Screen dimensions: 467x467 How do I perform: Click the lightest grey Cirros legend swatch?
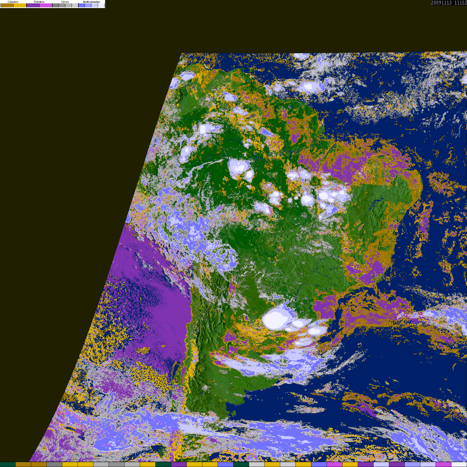click(75, 5)
